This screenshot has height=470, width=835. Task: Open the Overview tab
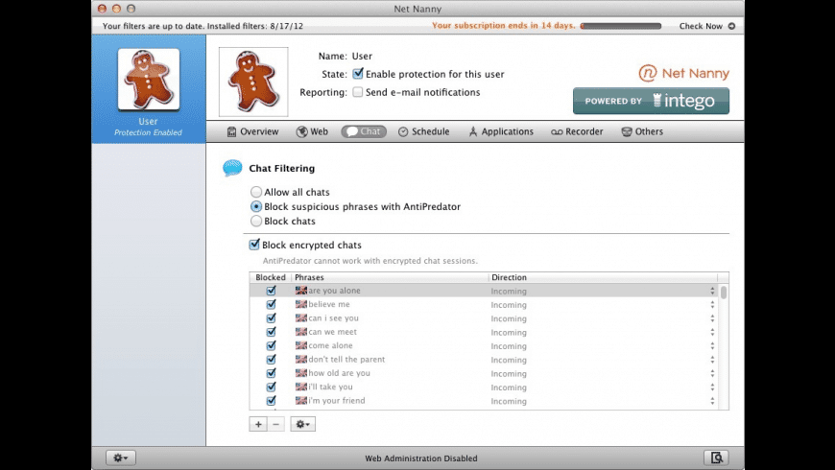coord(252,131)
